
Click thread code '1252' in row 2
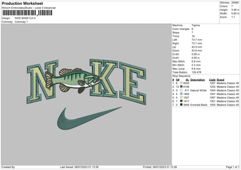point(212,87)
